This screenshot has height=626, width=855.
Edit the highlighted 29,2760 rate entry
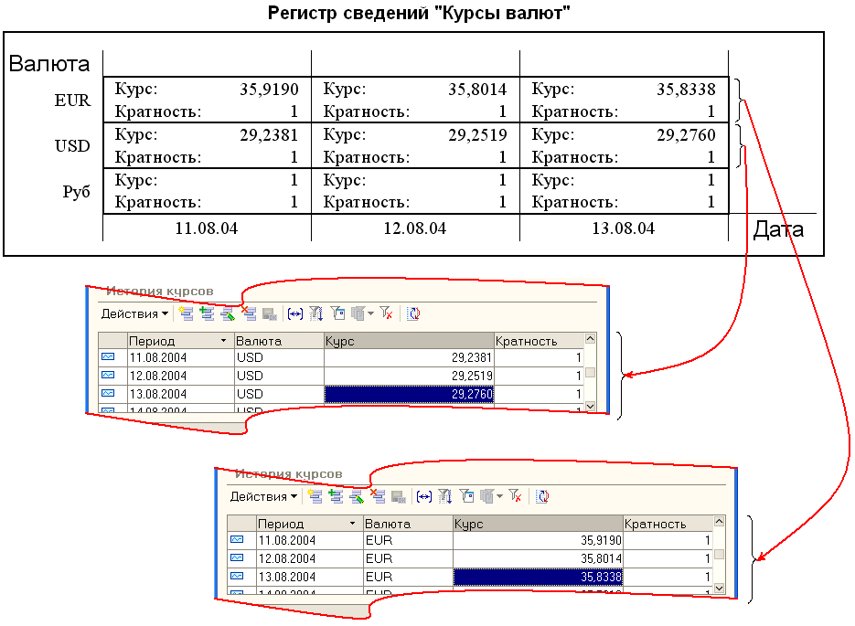point(228,311)
